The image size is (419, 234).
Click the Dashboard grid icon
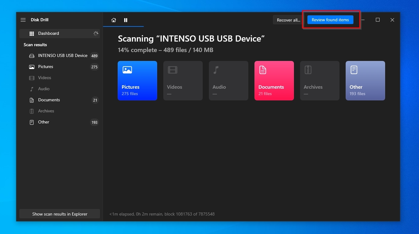31,34
